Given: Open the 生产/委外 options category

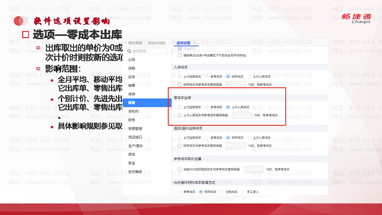Looking at the screenshot, I should [135, 146].
